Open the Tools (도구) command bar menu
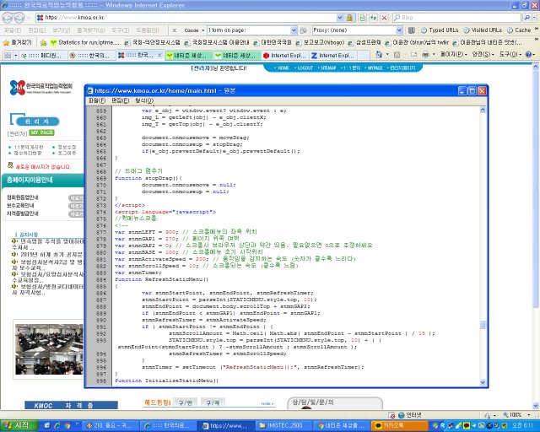Image resolution: width=540 pixels, height=432 pixels. 510,55
